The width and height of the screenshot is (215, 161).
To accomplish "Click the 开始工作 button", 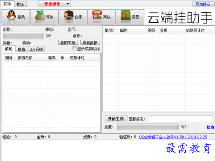I will pyautogui.click(x=116, y=119).
